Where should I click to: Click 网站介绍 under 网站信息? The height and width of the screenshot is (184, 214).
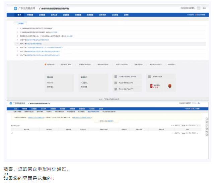pos(50,83)
